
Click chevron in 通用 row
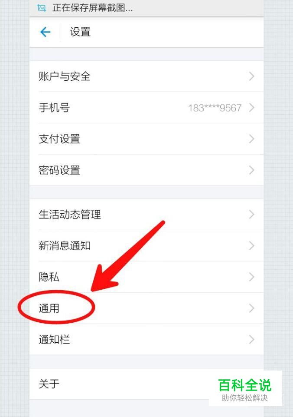coord(251,308)
